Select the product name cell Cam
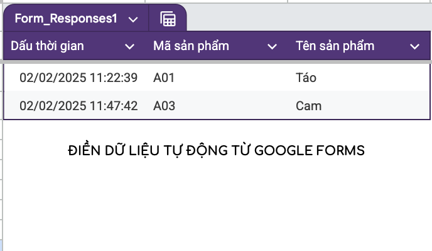 (308, 106)
